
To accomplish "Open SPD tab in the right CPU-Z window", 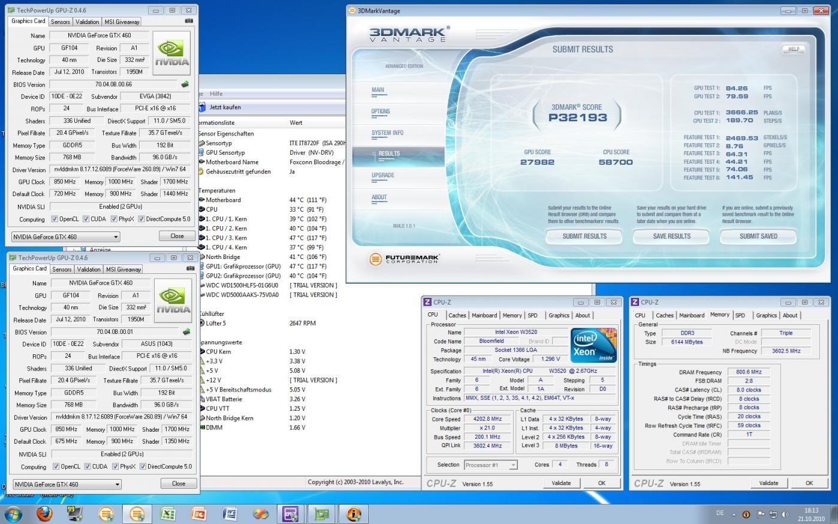I will [740, 315].
